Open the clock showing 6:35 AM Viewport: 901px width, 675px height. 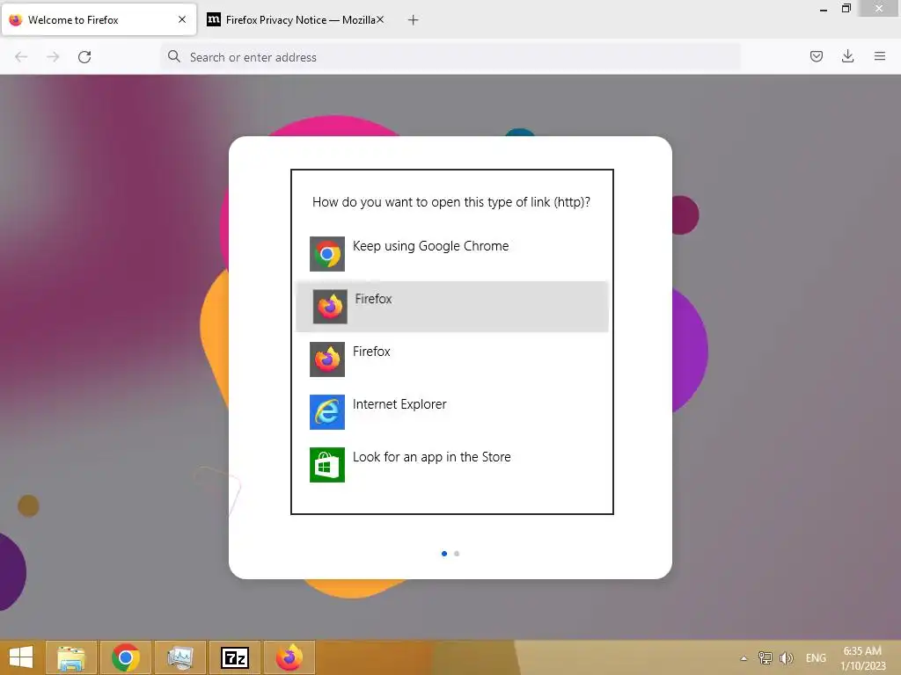point(863,658)
